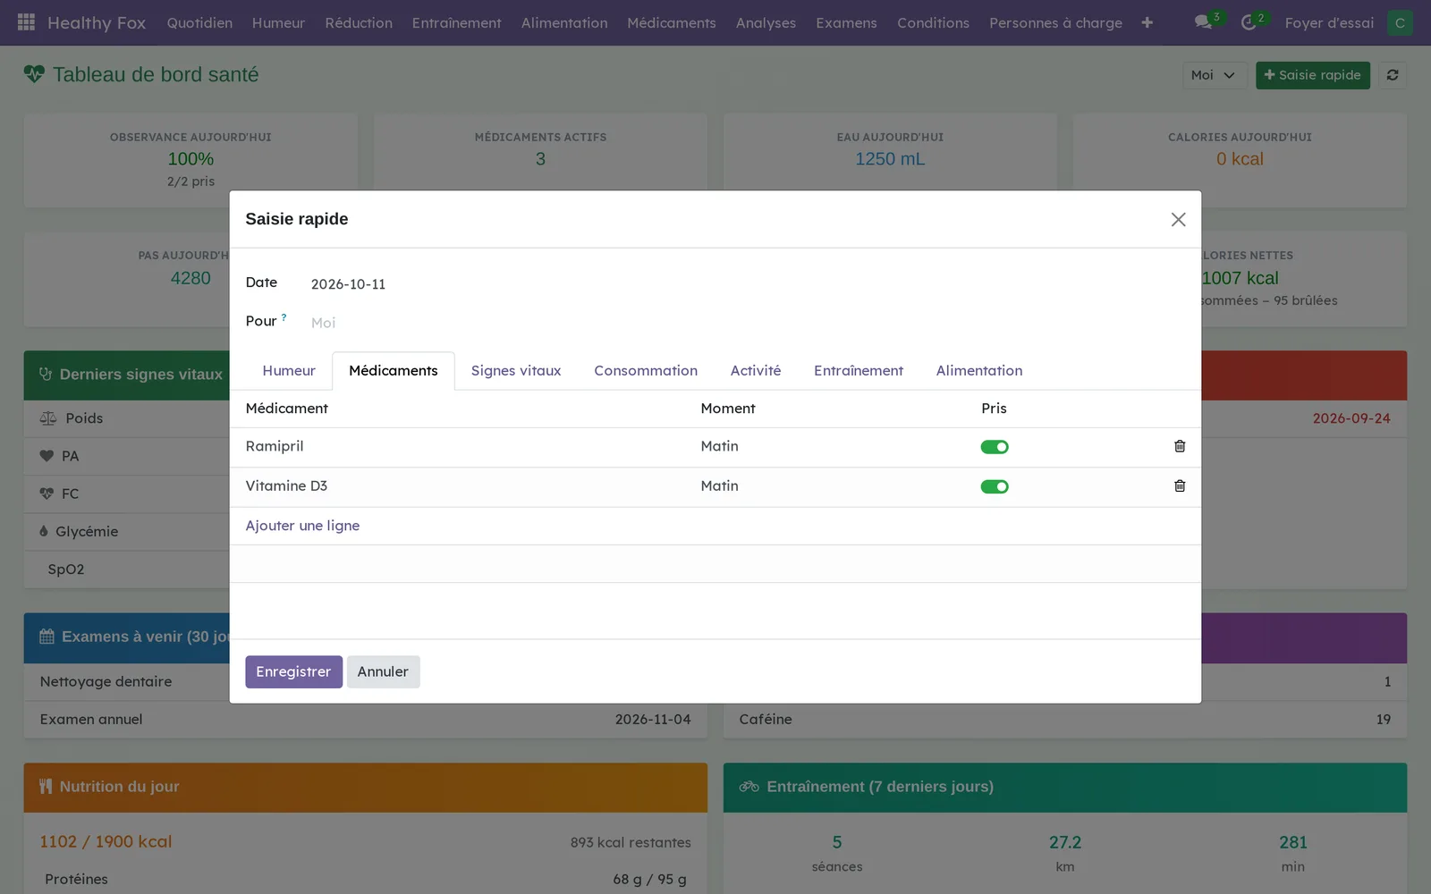
Task: Open the Examens top menu
Action: click(846, 22)
